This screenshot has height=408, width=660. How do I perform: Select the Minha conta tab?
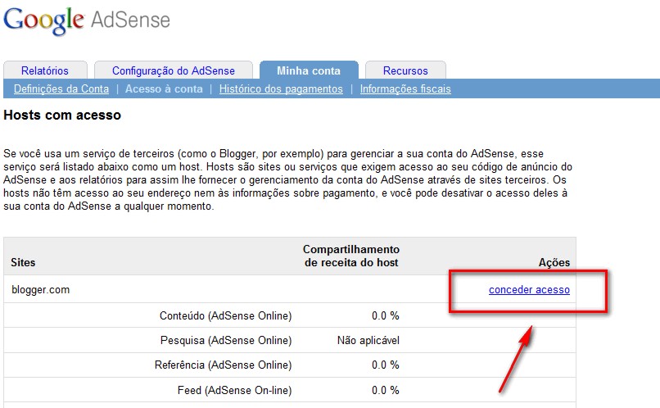tap(309, 70)
